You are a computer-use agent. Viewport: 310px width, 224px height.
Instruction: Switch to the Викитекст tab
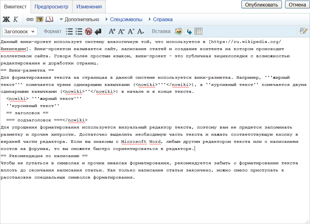(15, 7)
